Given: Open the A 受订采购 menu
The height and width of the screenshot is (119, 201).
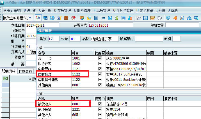Looking at the screenshot, I should tap(12, 10).
